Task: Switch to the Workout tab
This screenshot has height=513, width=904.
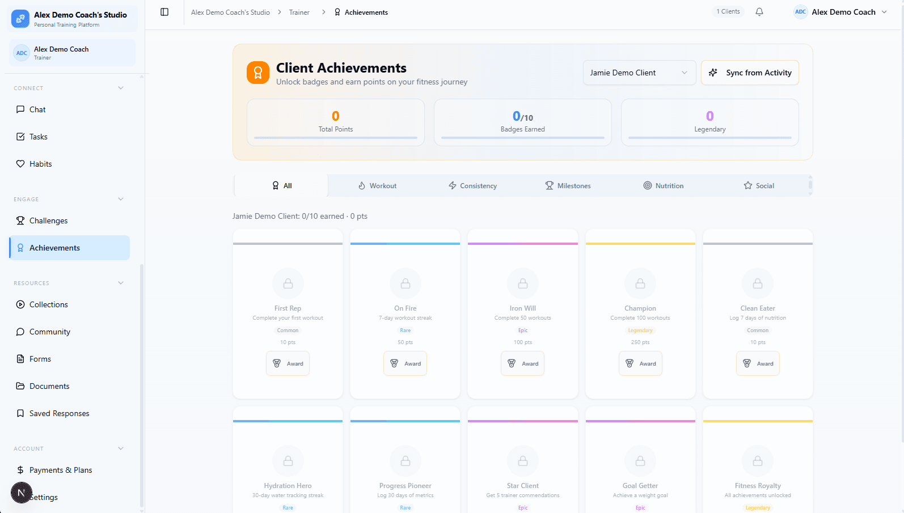Action: [377, 185]
